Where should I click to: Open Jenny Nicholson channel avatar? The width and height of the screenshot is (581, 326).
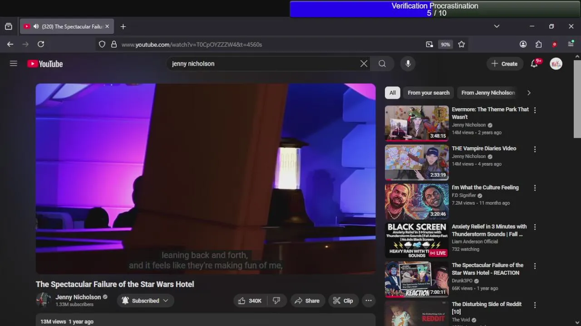44,300
